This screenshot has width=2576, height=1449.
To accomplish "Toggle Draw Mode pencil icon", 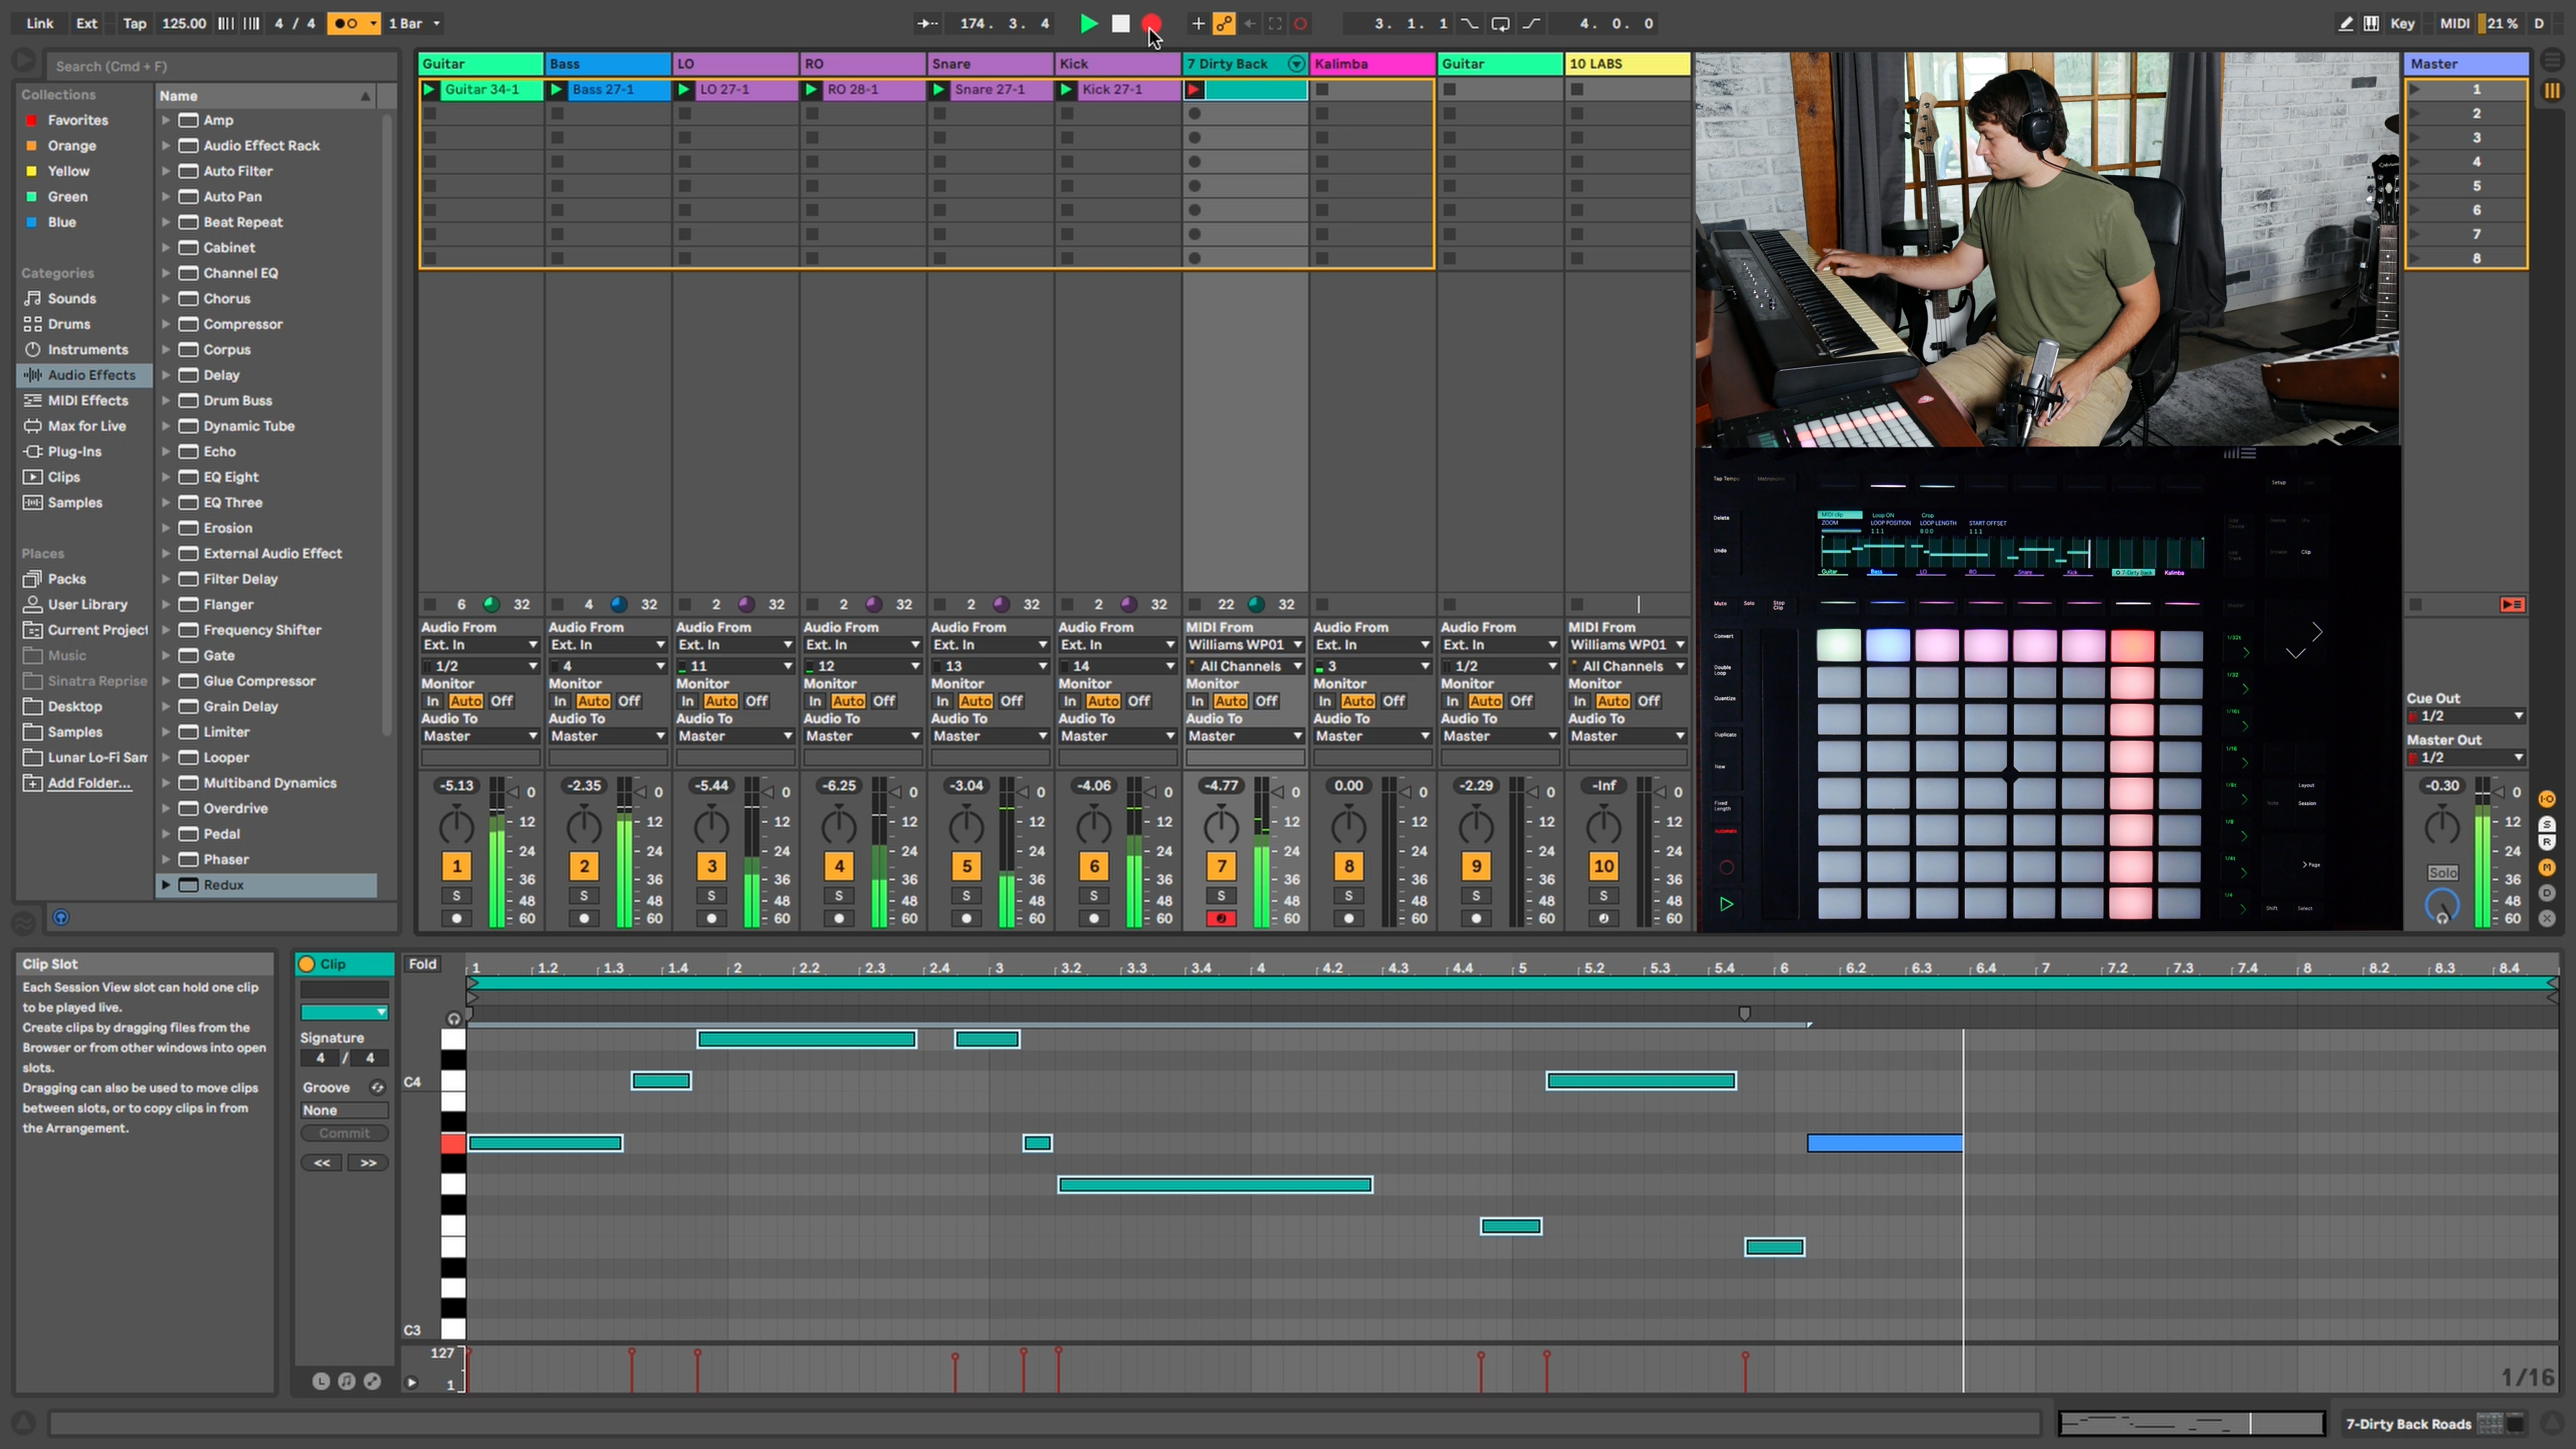I will [x=2345, y=23].
